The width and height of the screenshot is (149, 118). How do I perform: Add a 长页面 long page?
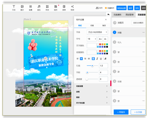tap(138, 112)
